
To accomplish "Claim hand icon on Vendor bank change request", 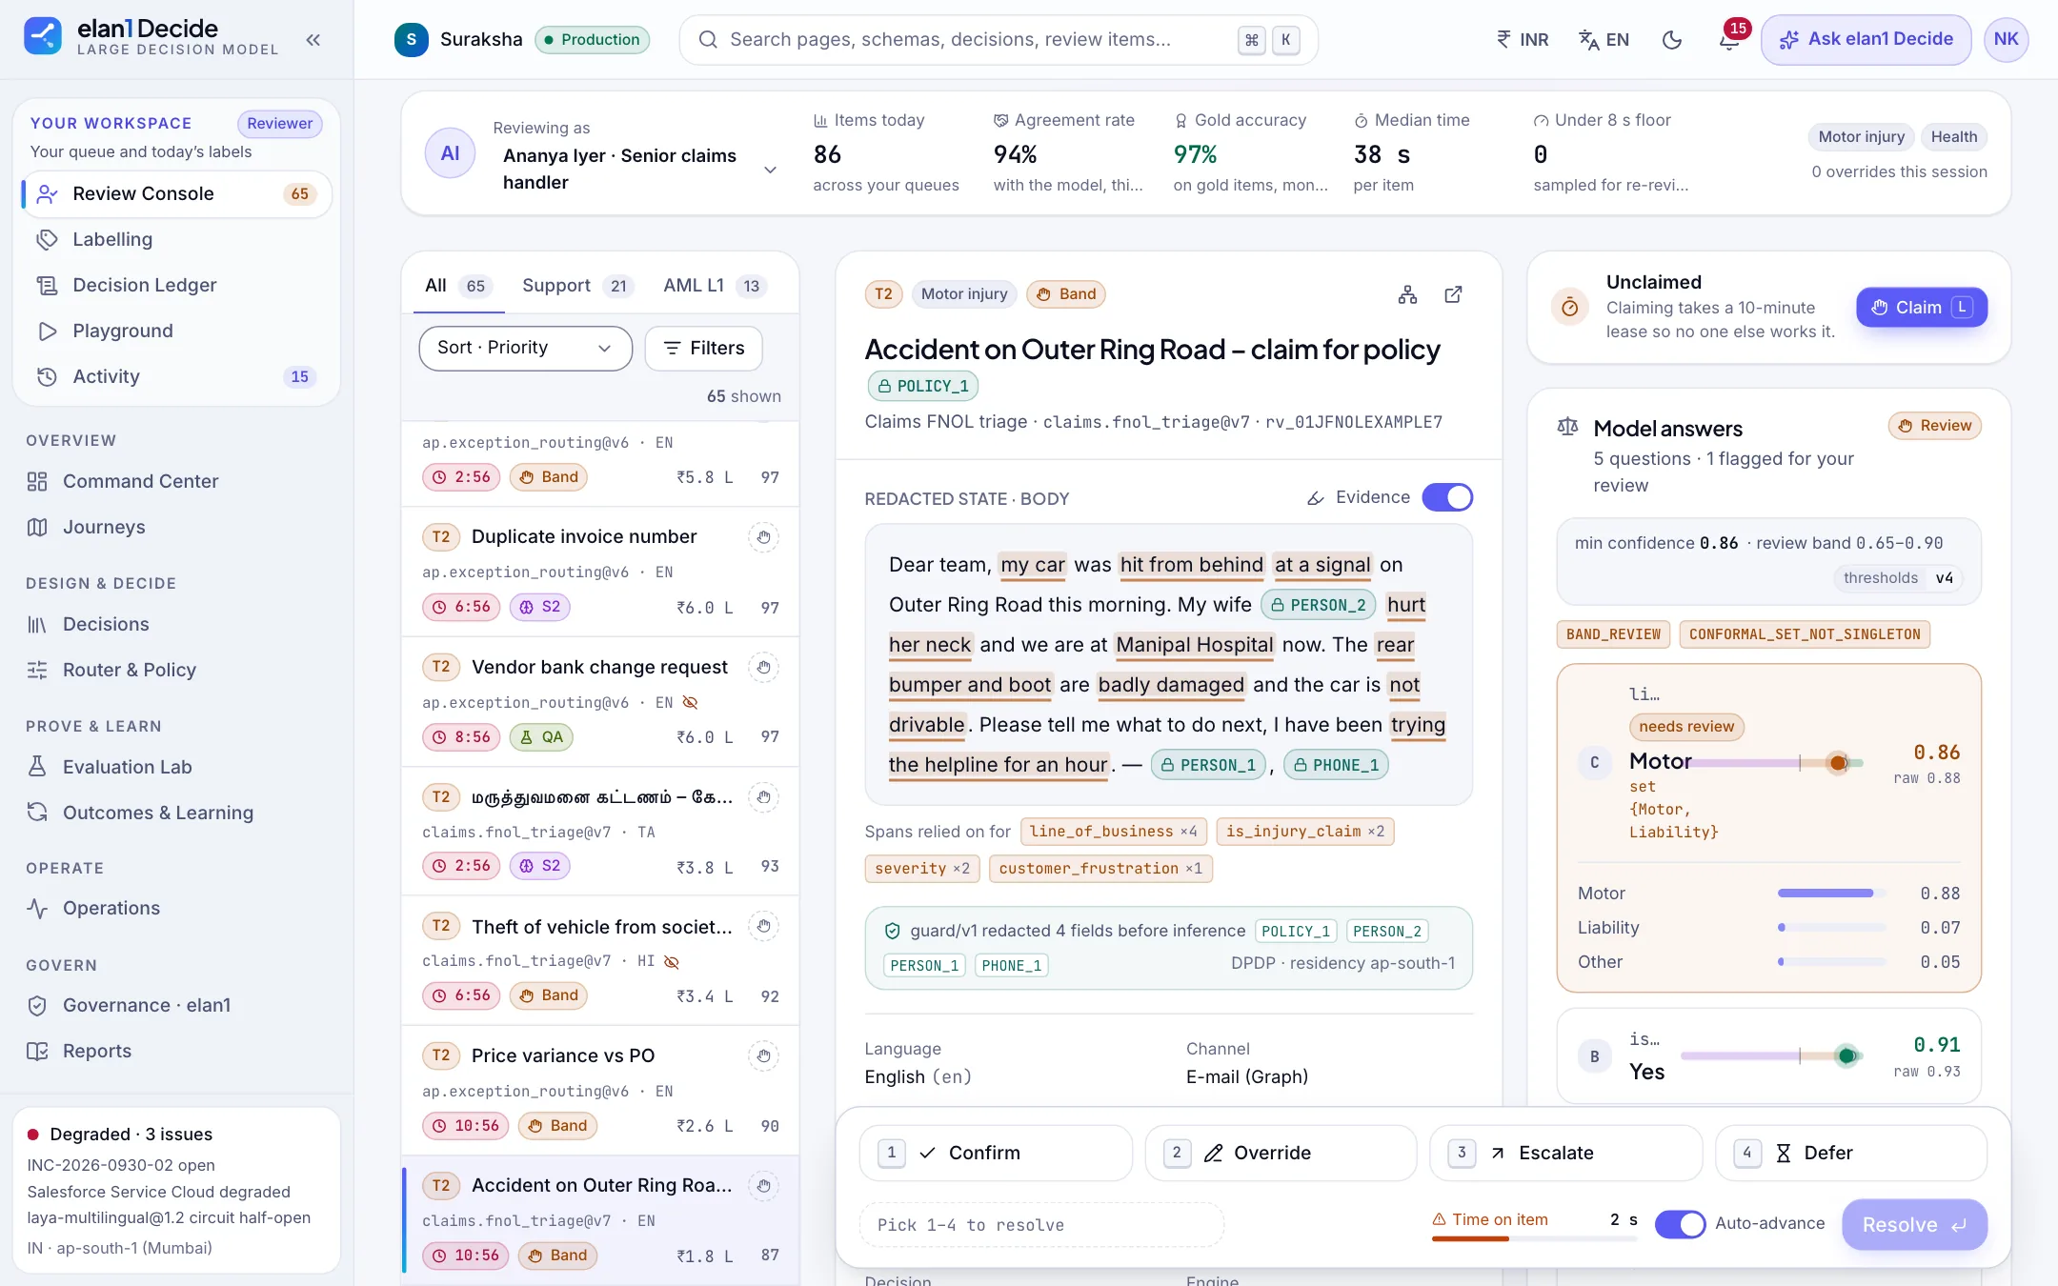I will pyautogui.click(x=763, y=668).
